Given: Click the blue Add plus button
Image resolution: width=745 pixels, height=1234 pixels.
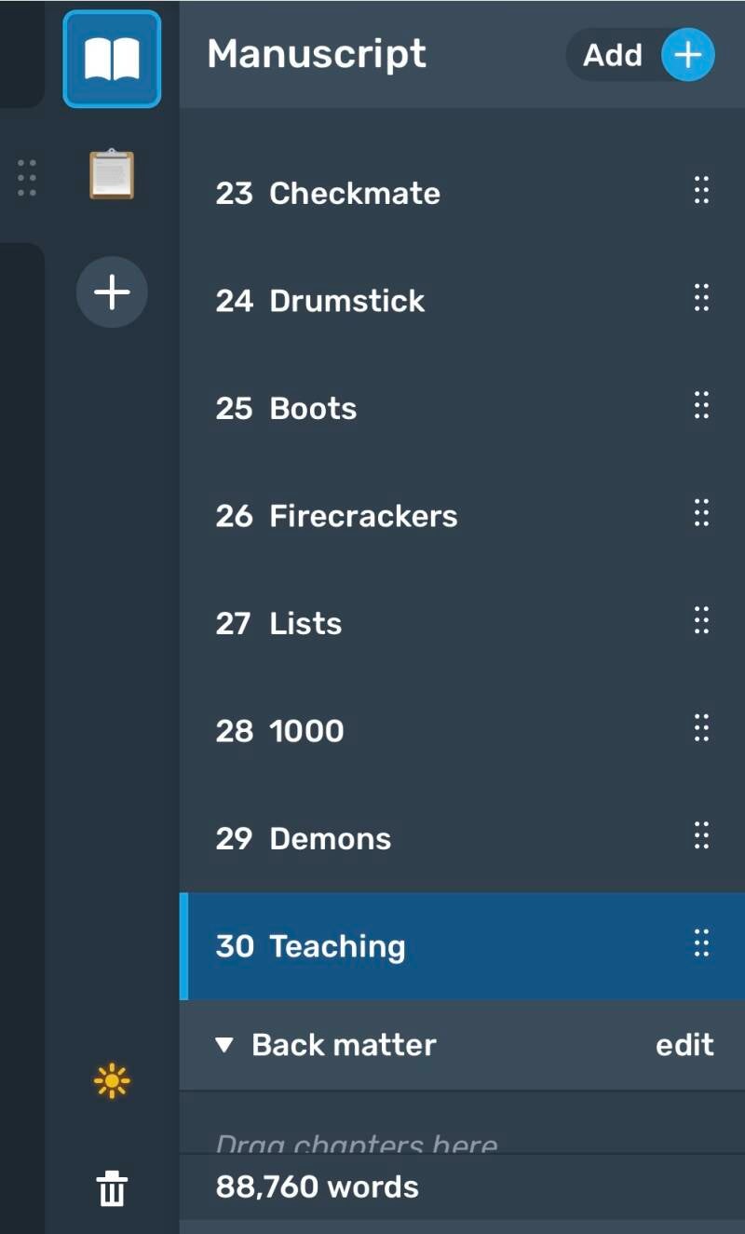Looking at the screenshot, I should click(x=687, y=55).
